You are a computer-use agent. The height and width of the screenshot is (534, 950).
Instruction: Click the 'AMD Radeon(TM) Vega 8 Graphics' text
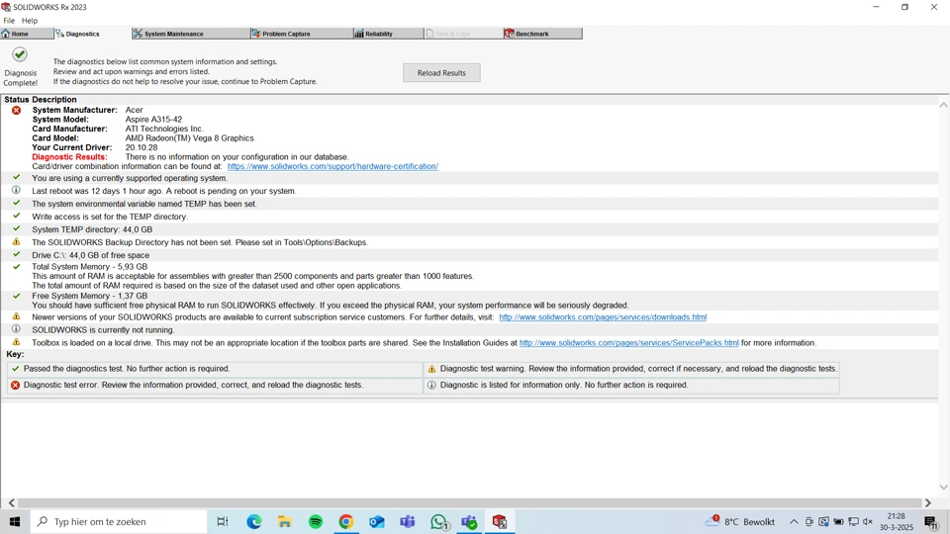[x=190, y=138]
